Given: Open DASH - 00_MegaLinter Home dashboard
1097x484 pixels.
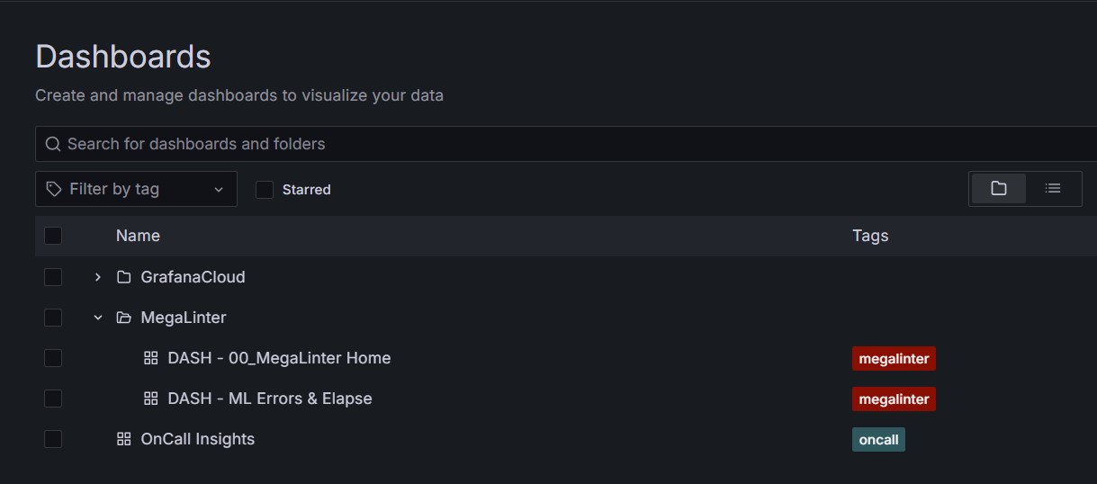Looking at the screenshot, I should (x=279, y=358).
